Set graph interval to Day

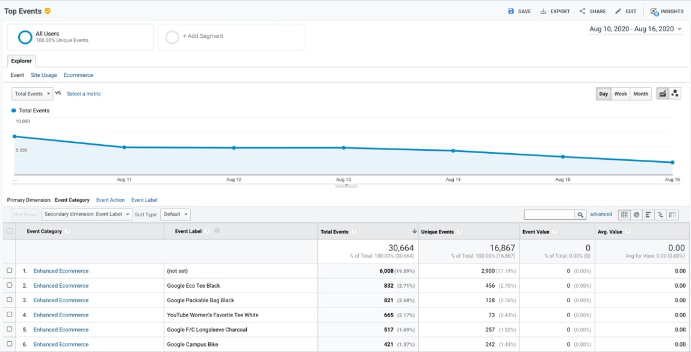[x=603, y=94]
